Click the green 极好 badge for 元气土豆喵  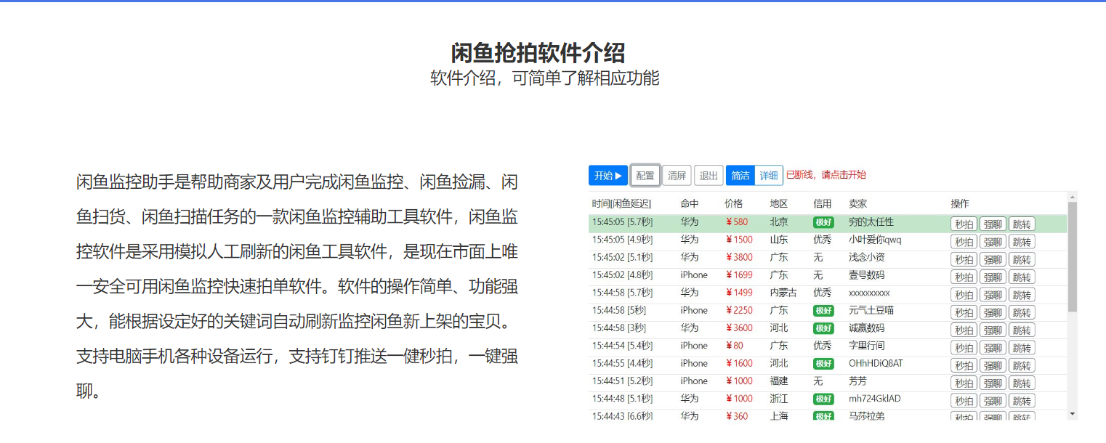823,311
